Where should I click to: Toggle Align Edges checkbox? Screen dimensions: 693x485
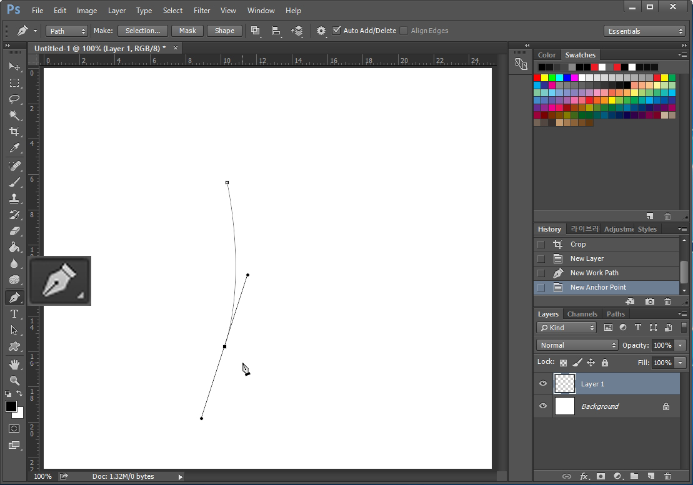(x=404, y=31)
